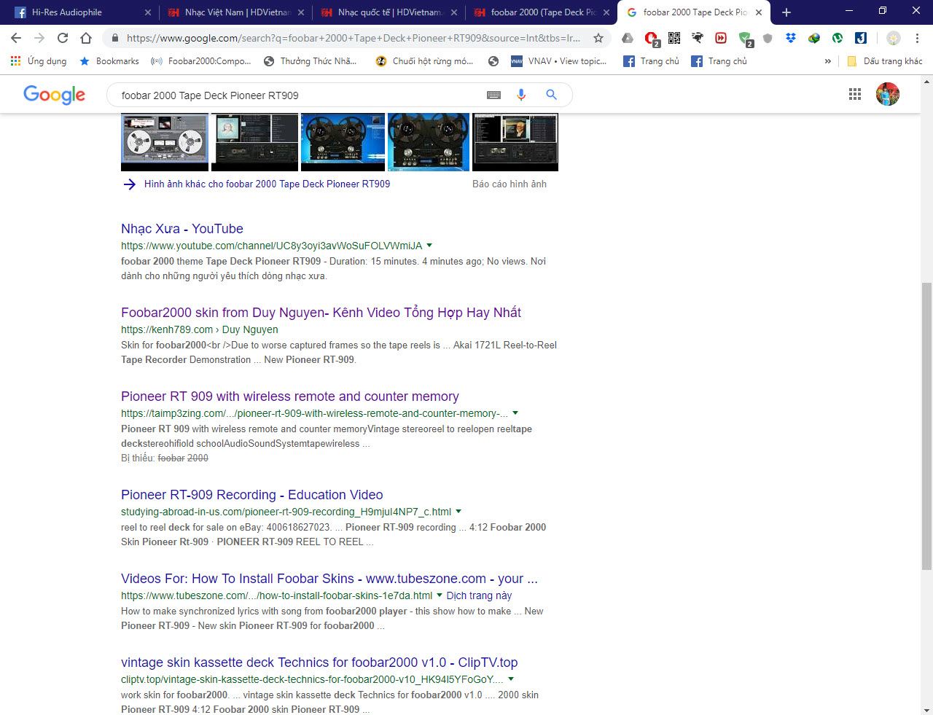The image size is (933, 715).
Task: Open Pioneer RT-909 Recording Education Video result
Action: (x=252, y=495)
